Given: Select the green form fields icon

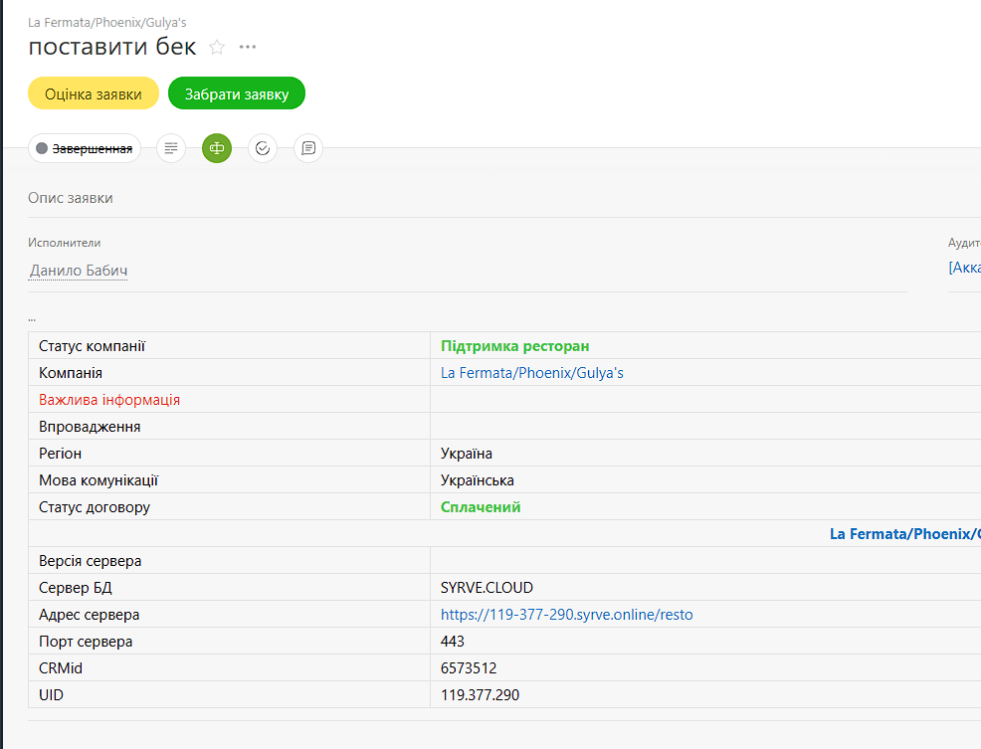Looking at the screenshot, I should coord(217,148).
